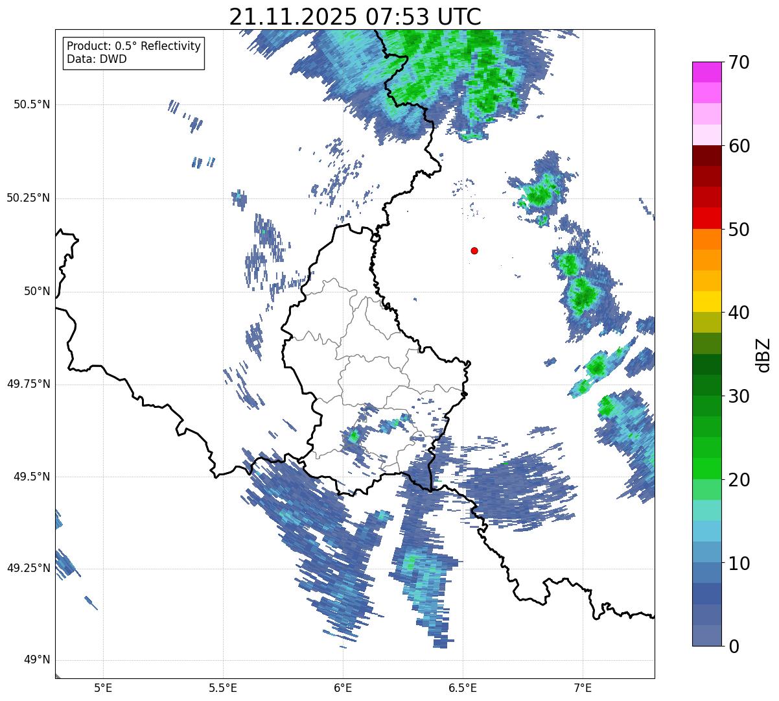Click the 5.5°E longitude label
Viewport: 779px width, 701px height.
point(223,688)
